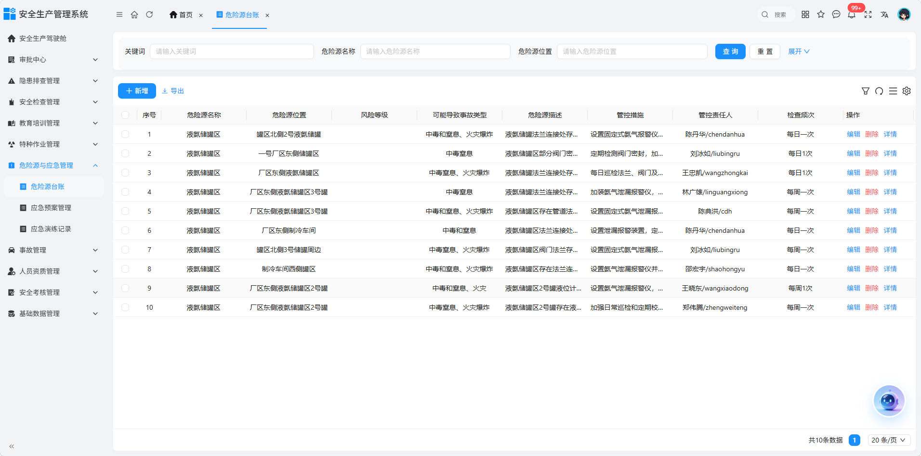Viewport: 921px width, 456px height.
Task: Open the language translation icon
Action: 884,14
